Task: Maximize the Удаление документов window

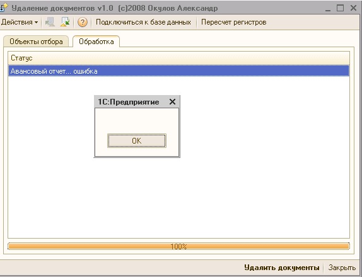Action: pos(340,8)
